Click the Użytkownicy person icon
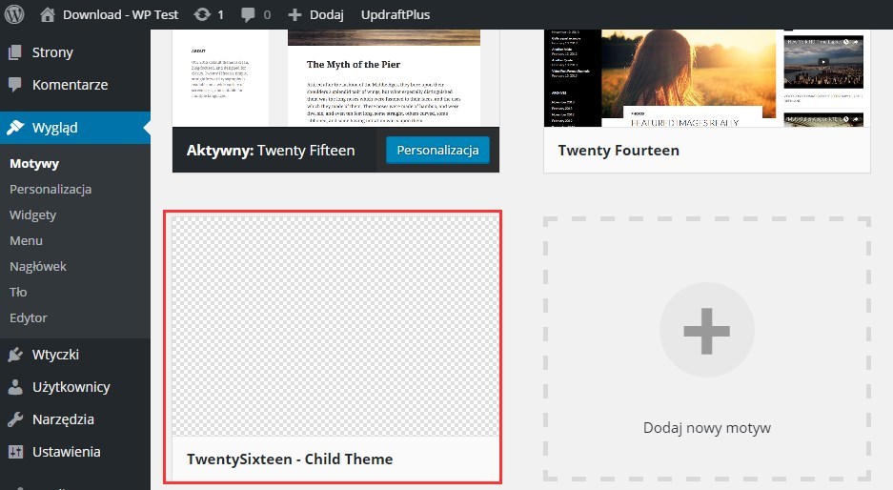This screenshot has height=490, width=893. 15,387
